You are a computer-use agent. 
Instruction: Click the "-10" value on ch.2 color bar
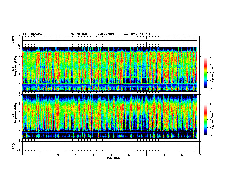coord(210,135)
